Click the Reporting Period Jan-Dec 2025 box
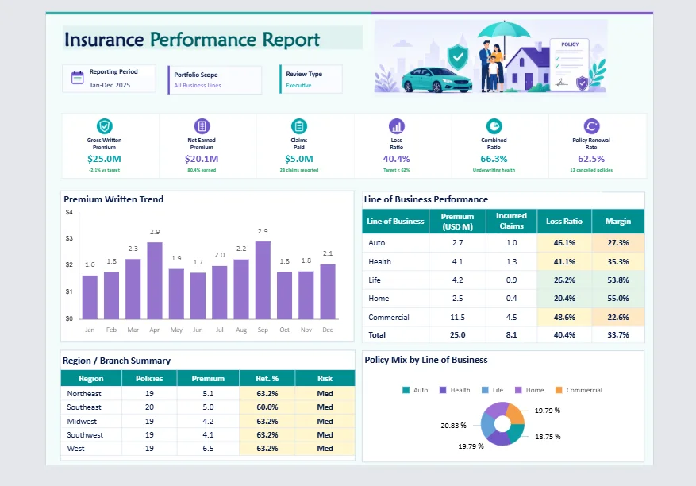The width and height of the screenshot is (696, 486). [x=110, y=78]
